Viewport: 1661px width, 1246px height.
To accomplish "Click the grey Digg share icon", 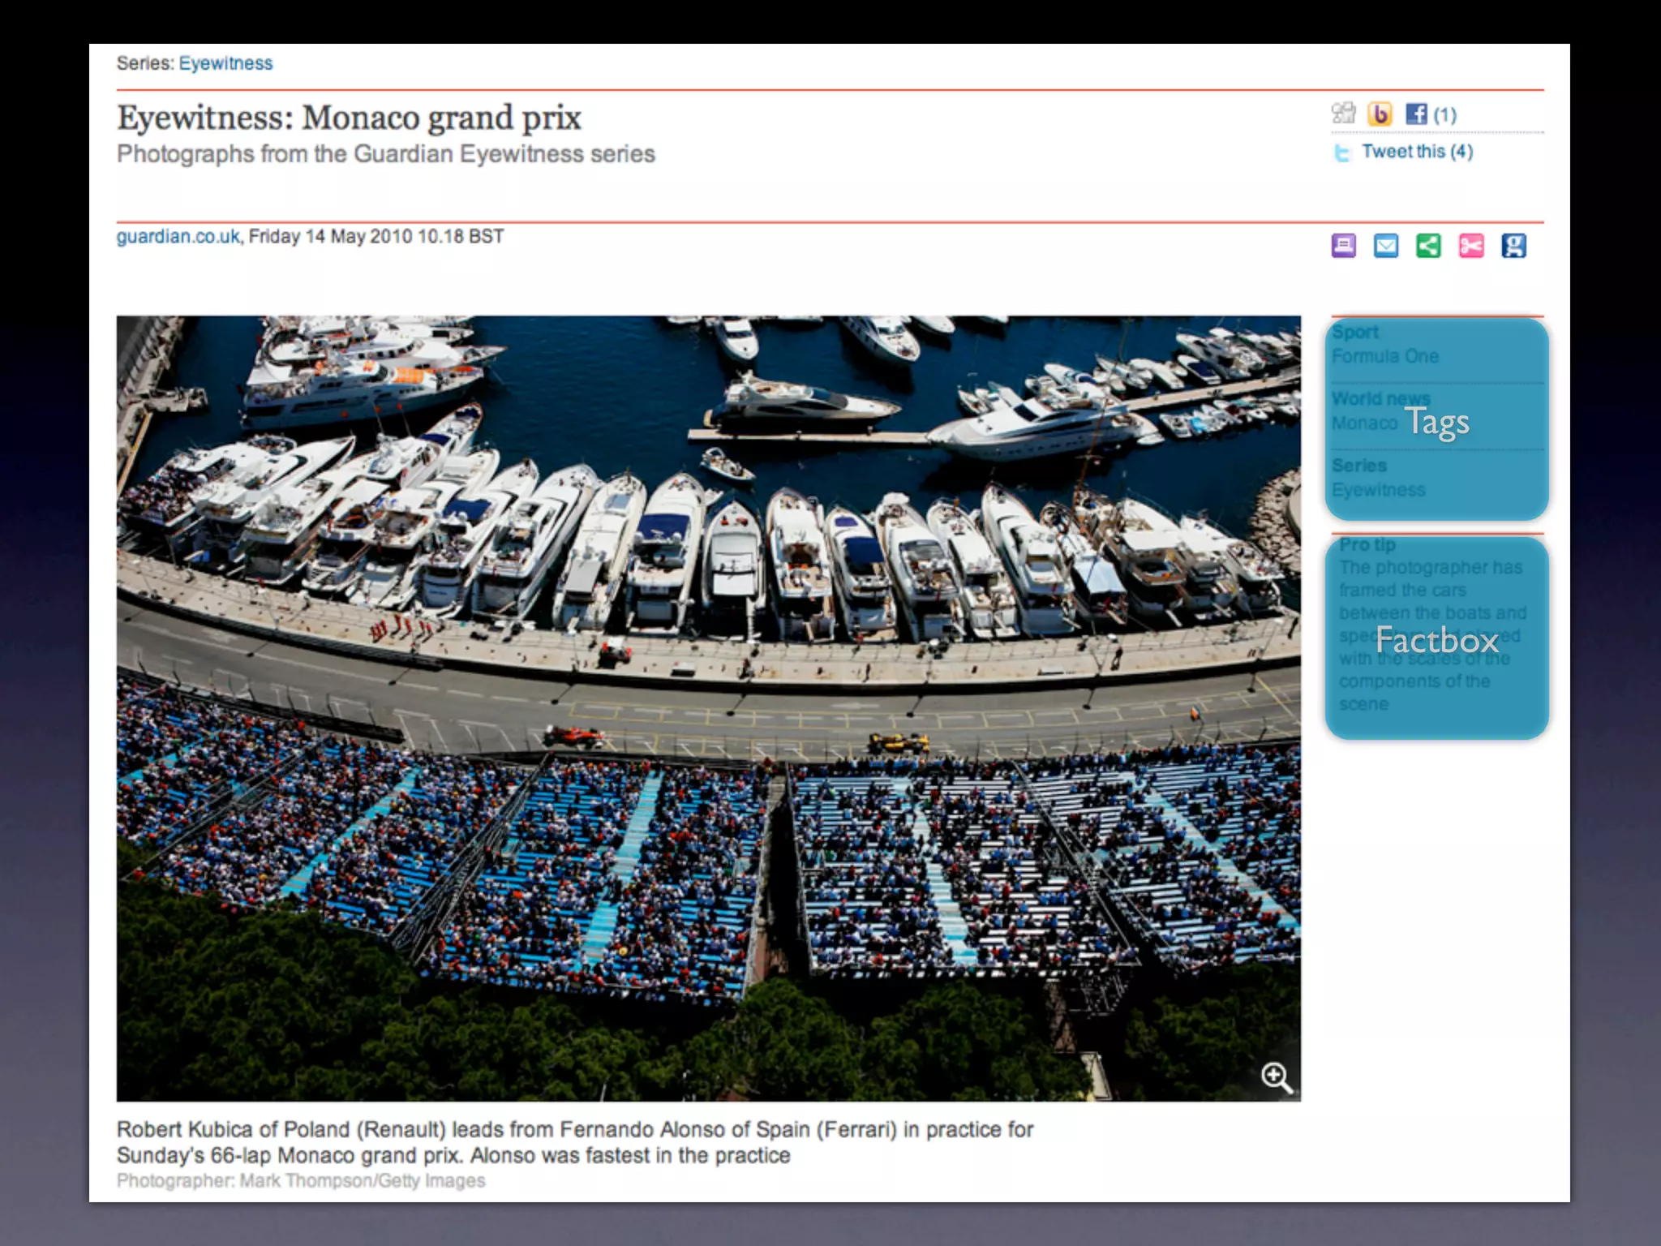I will [x=1343, y=114].
